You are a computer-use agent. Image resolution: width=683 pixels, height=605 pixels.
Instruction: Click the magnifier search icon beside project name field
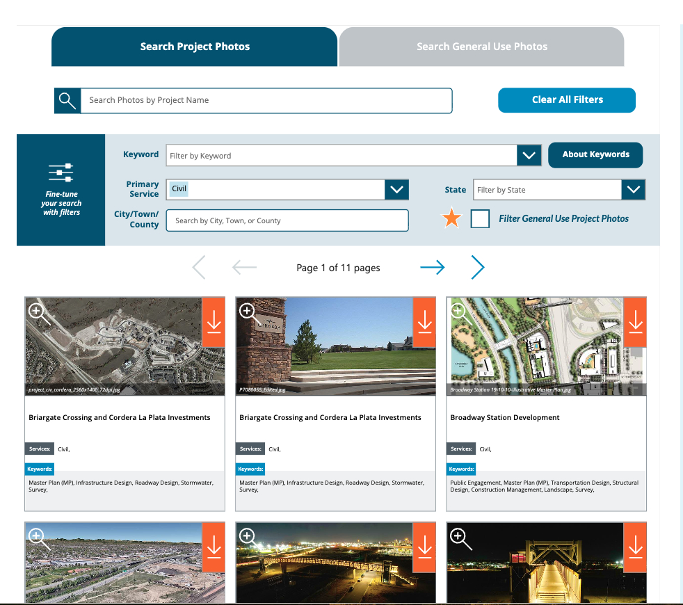pyautogui.click(x=67, y=101)
